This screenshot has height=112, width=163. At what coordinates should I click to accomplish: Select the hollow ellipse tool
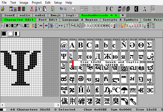point(10,26)
